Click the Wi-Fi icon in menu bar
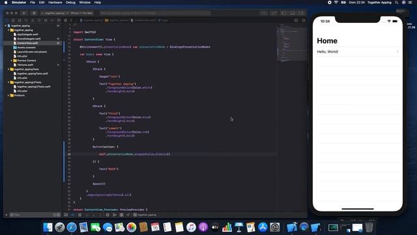This screenshot has width=417, height=235. (336, 3)
